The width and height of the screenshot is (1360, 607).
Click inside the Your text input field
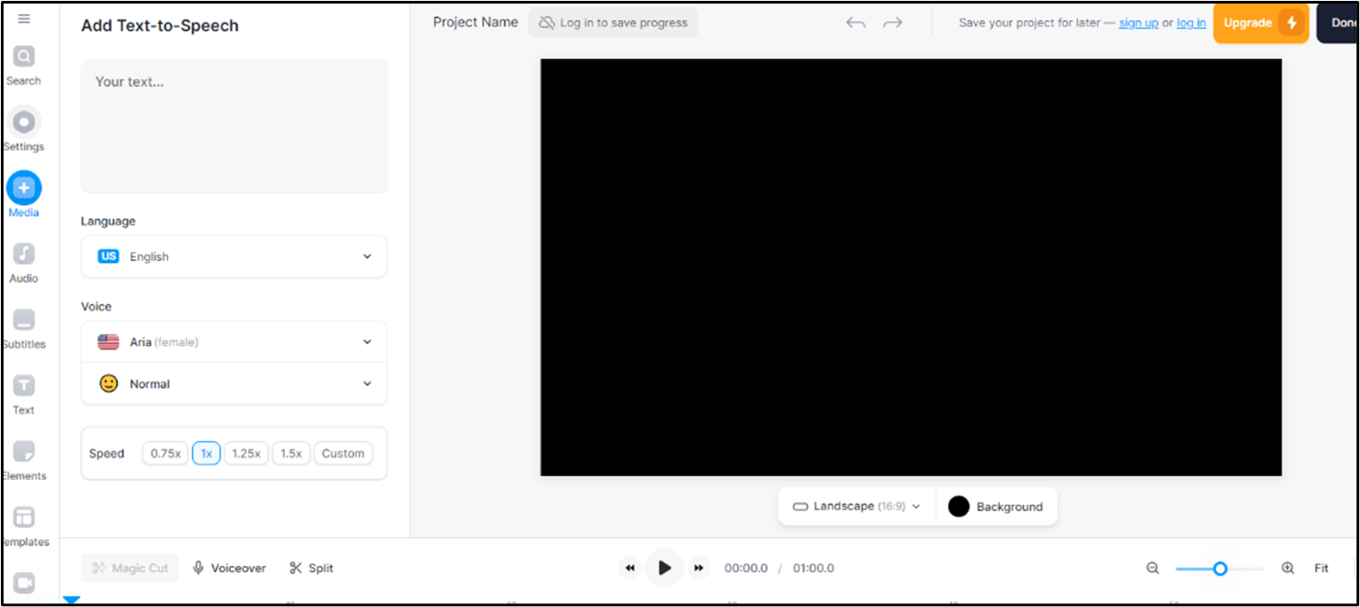click(x=233, y=125)
